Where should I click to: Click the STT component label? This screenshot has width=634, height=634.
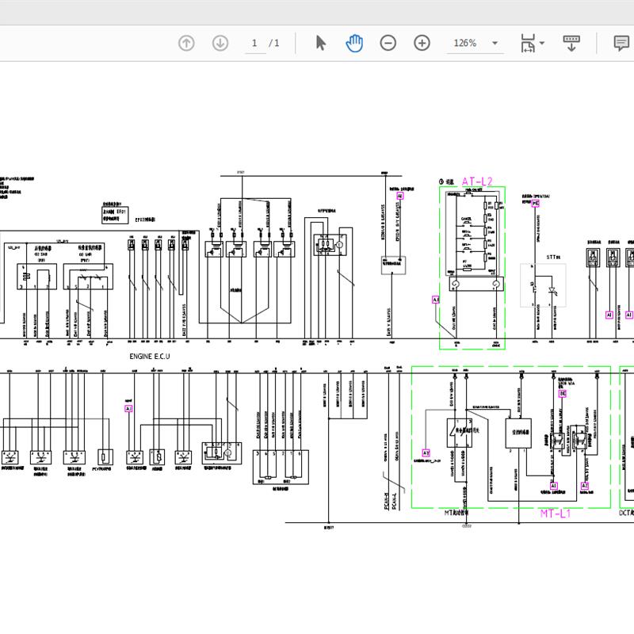(552, 258)
